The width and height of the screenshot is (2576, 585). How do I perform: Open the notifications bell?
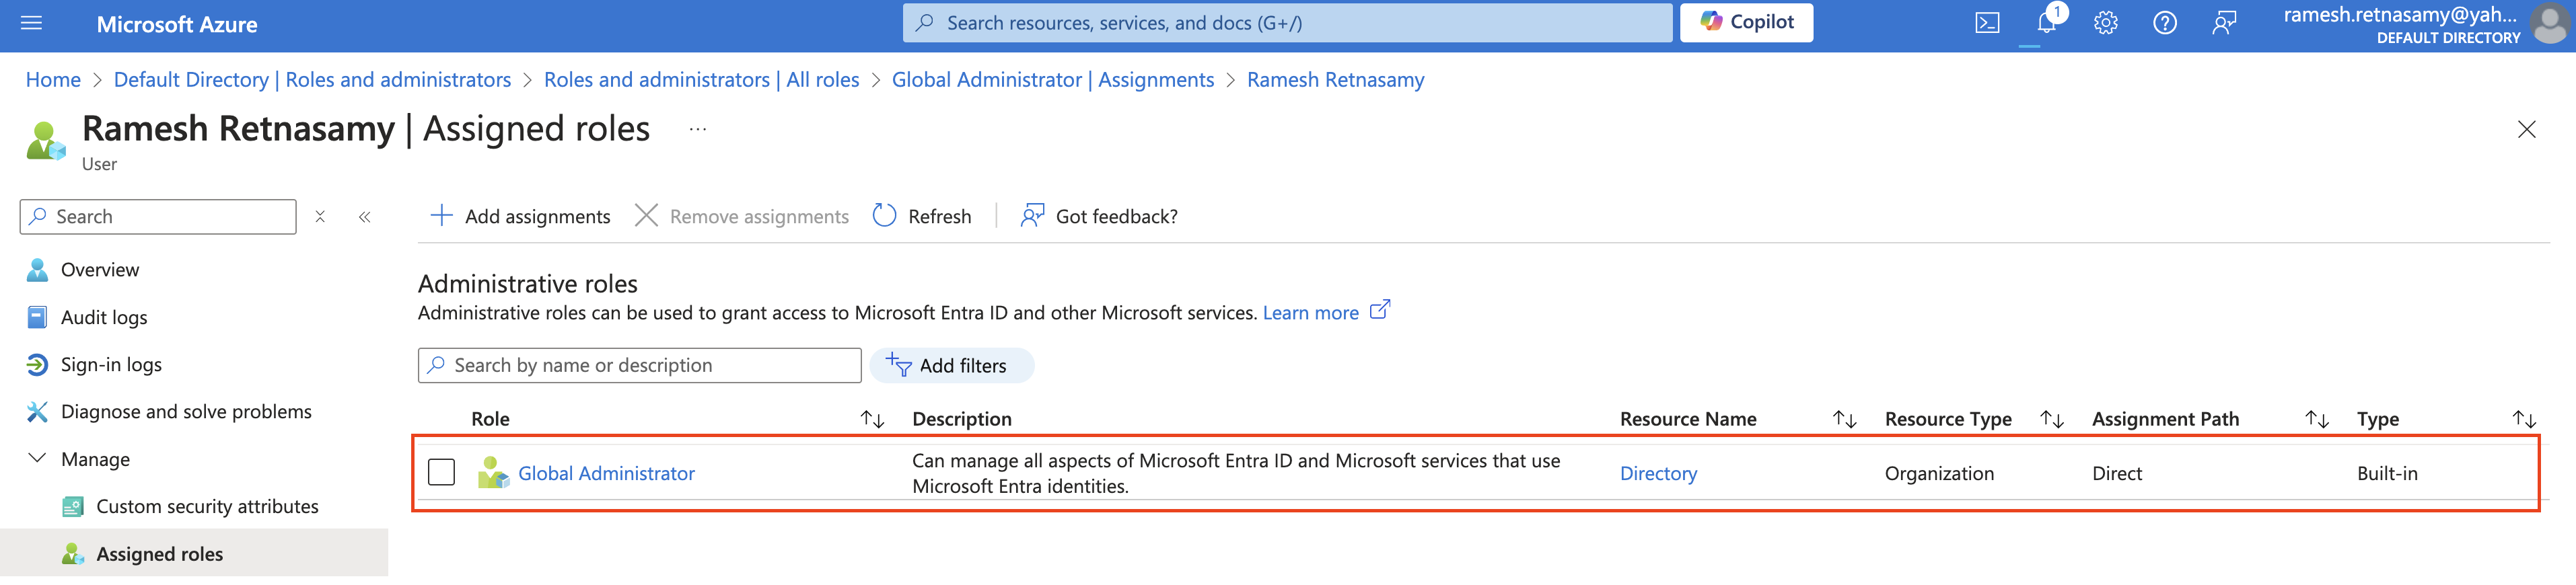[2046, 23]
